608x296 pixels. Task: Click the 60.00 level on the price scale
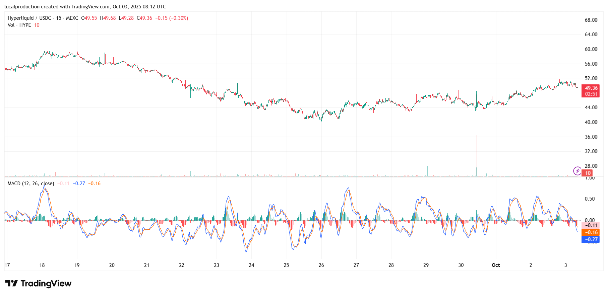coord(591,49)
